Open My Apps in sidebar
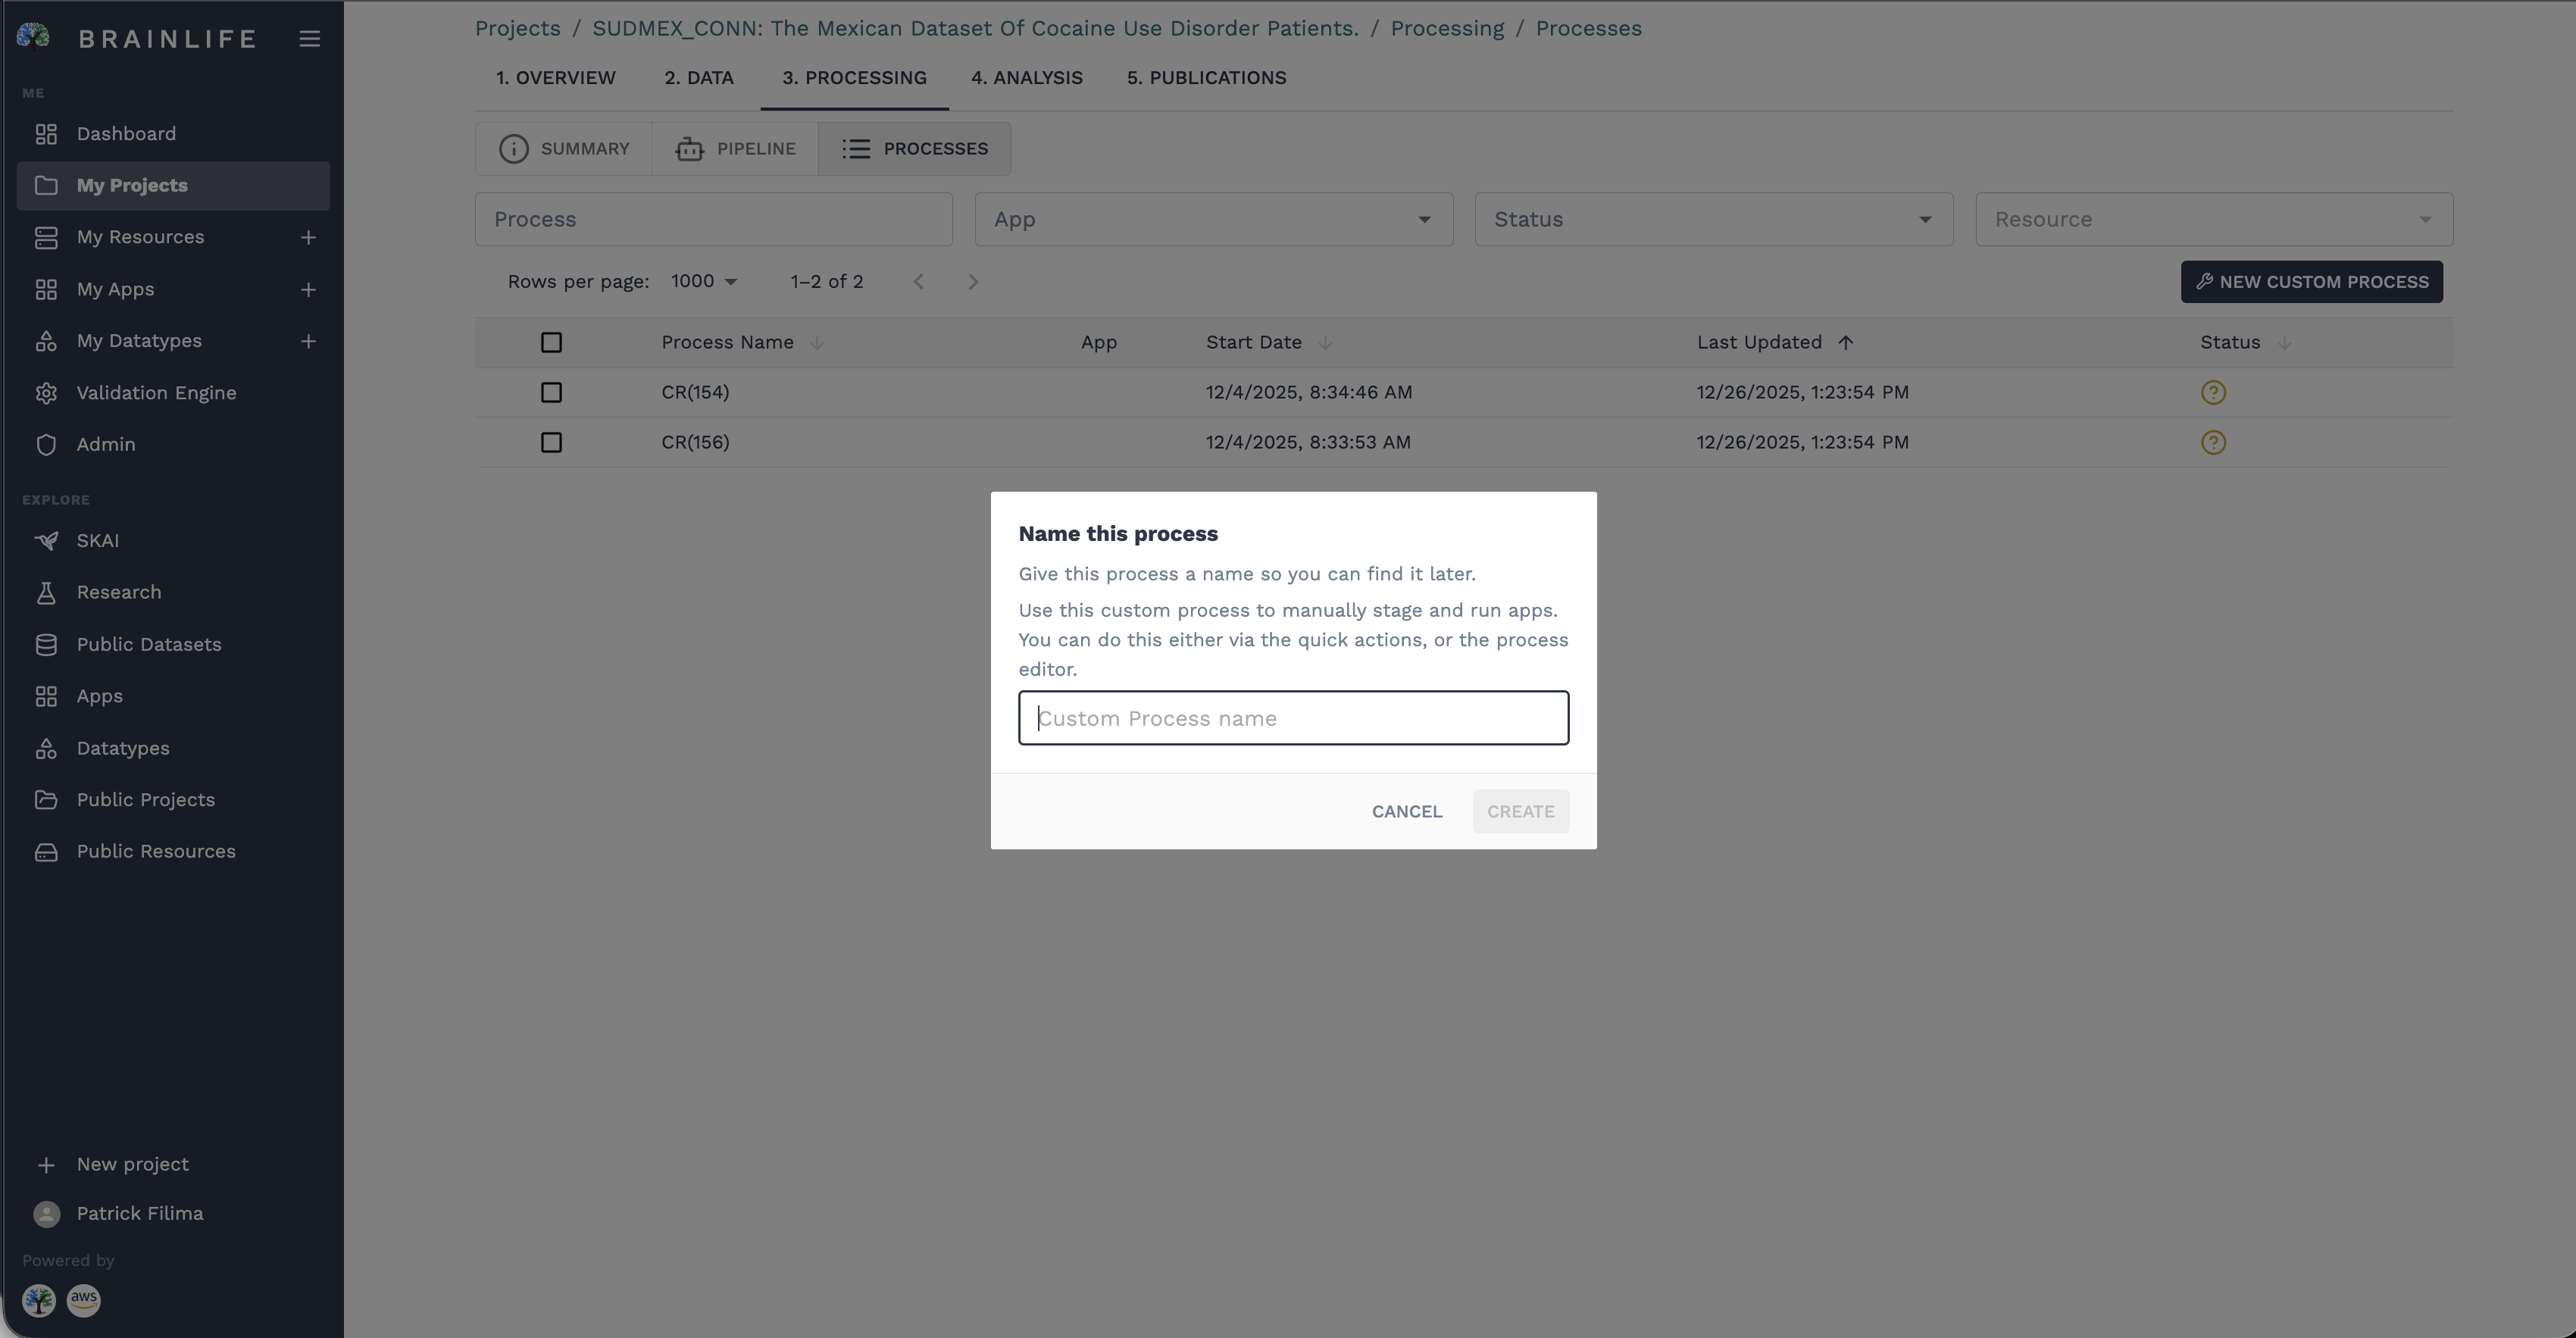This screenshot has width=2576, height=1338. [115, 289]
